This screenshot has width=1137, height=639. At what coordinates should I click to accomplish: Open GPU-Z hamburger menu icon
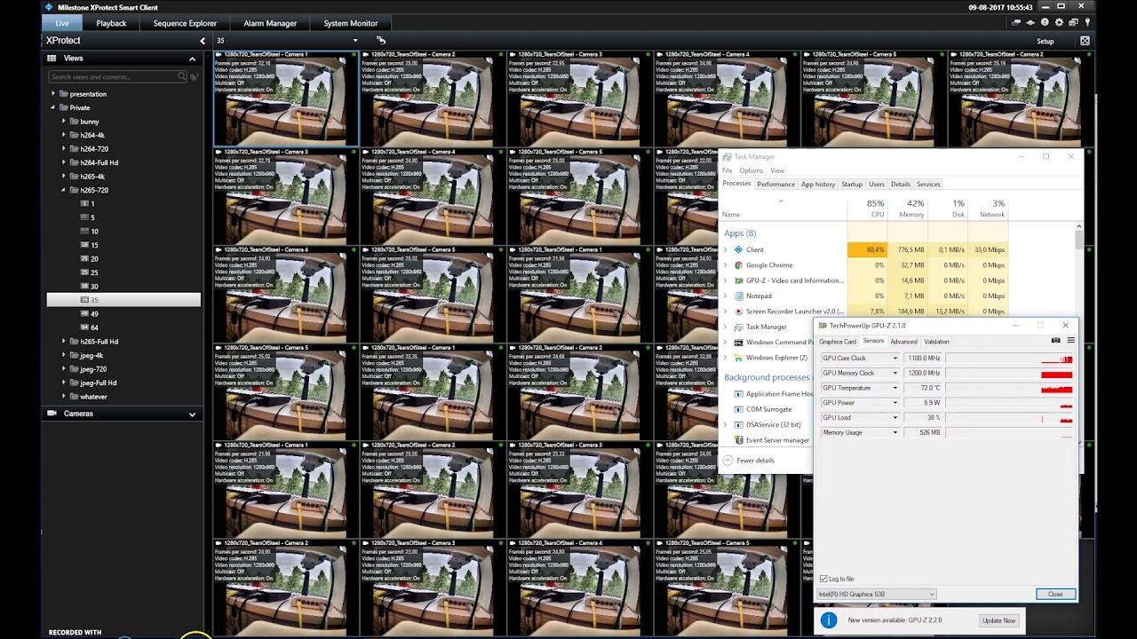[x=1070, y=341]
